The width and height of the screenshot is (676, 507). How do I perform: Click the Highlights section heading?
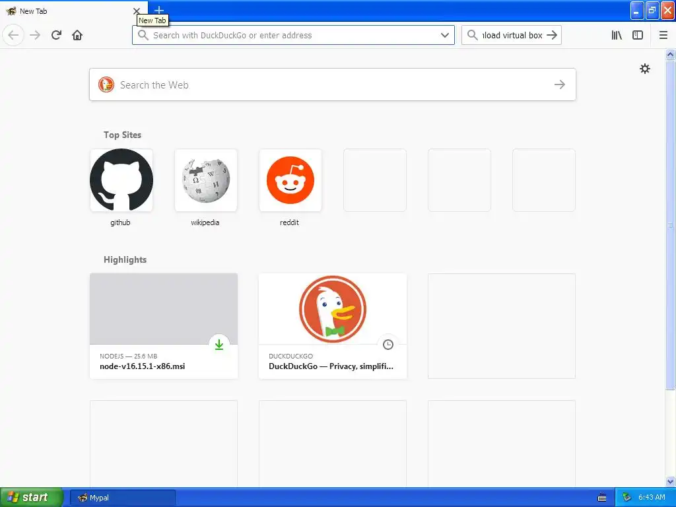pyautogui.click(x=125, y=259)
